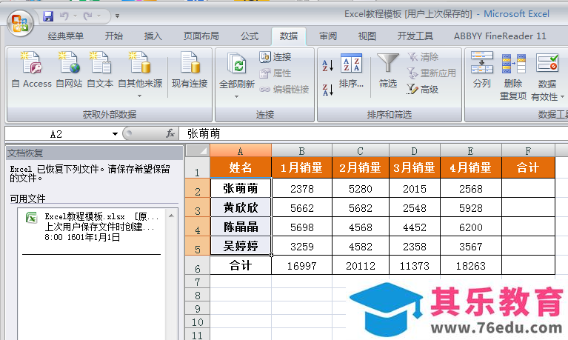
Task: Open advanced filter (高级)
Action: [423, 89]
